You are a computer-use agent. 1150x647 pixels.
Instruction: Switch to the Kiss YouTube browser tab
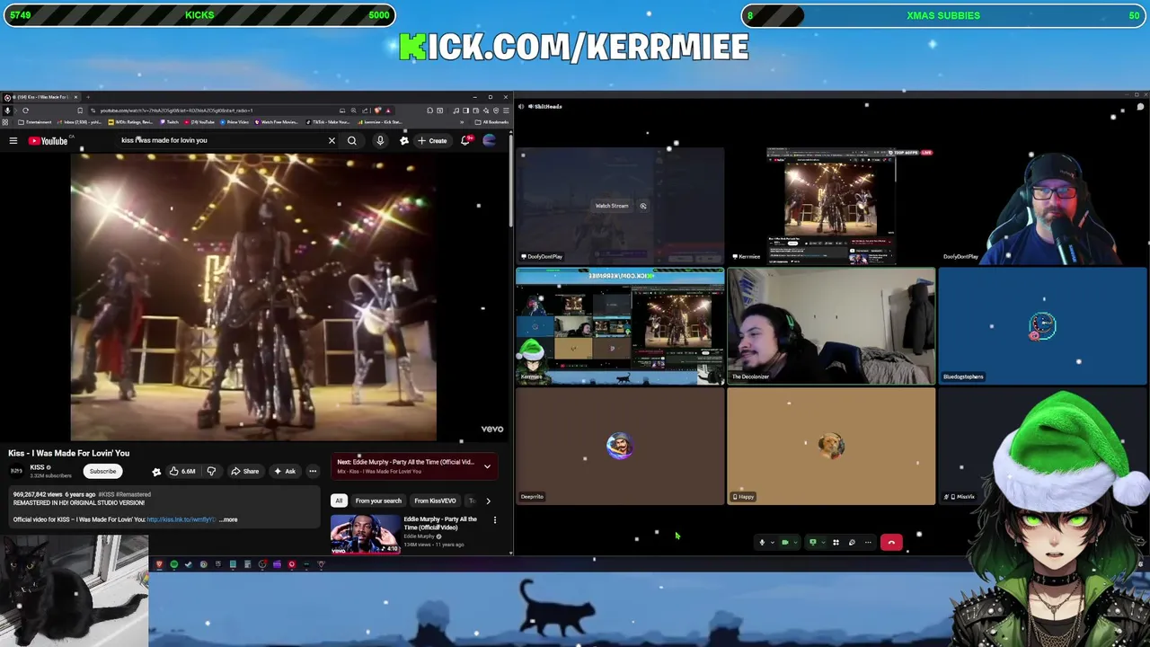[40, 97]
